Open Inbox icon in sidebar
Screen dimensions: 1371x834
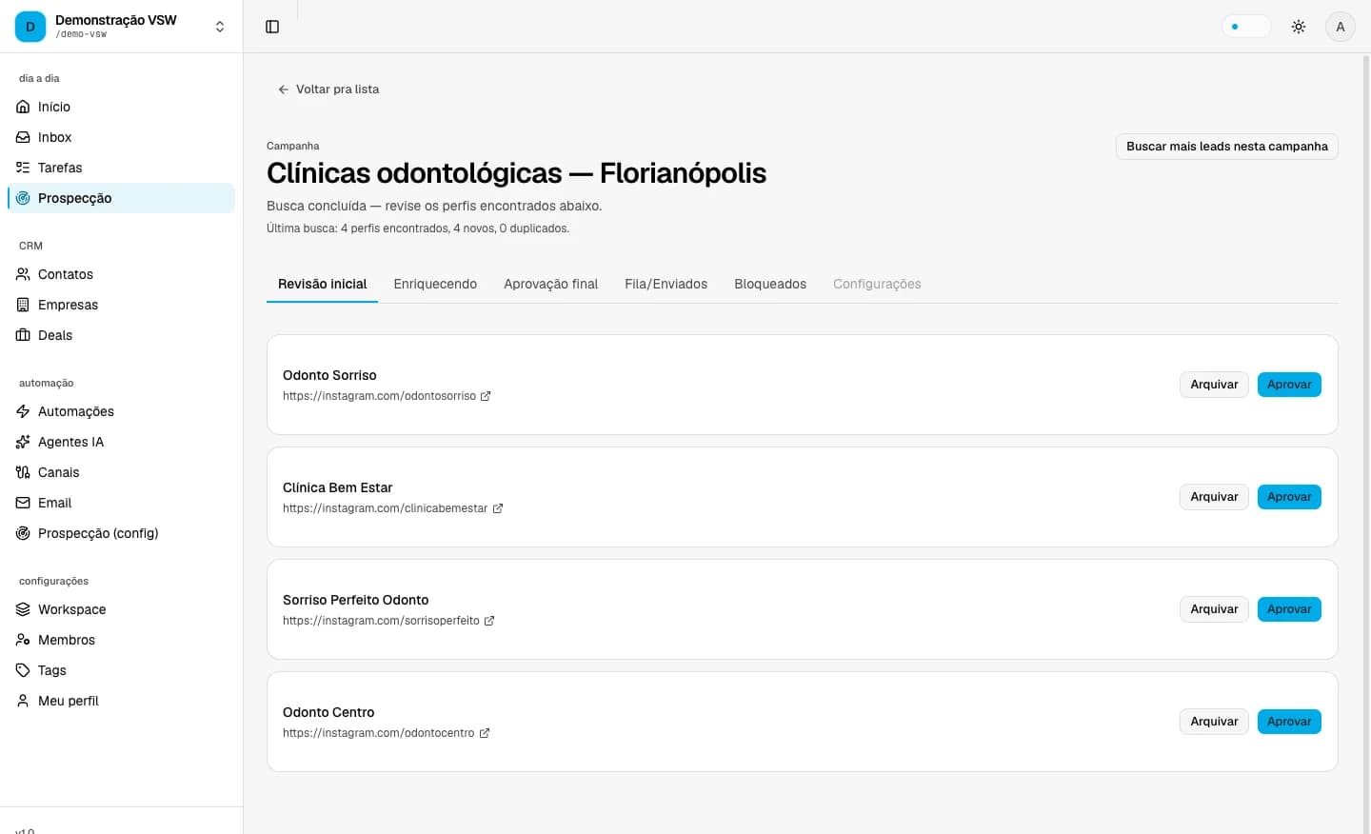tap(23, 137)
